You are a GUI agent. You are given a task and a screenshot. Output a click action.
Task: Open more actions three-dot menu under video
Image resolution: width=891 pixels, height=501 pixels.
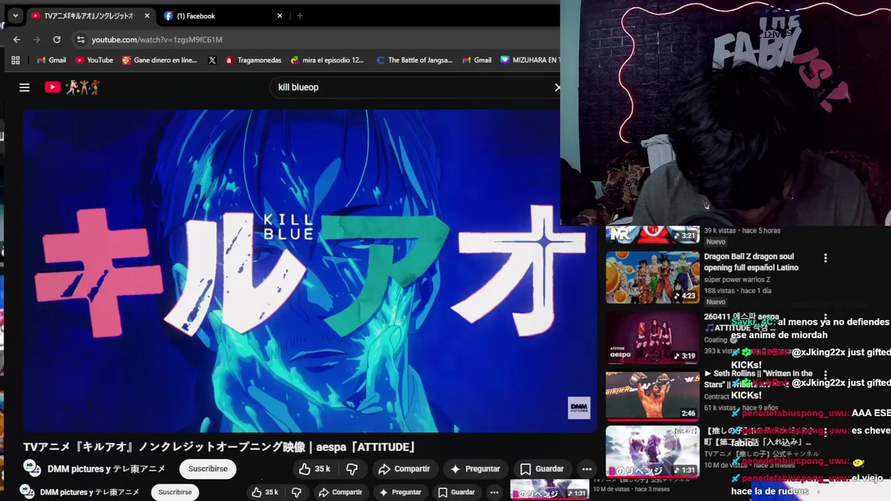click(x=587, y=469)
